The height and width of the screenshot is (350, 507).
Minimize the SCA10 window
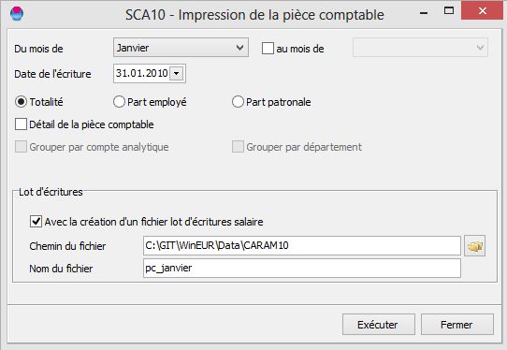pyautogui.click(x=424, y=13)
